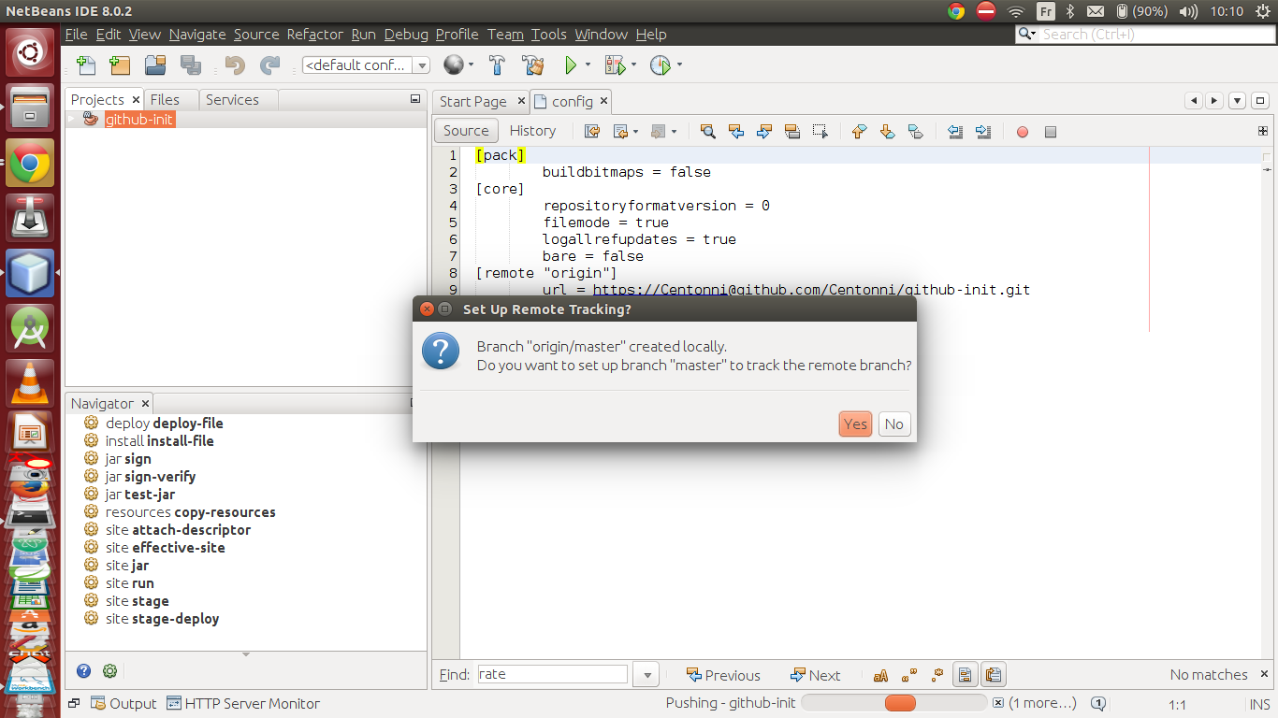Stop macro recording with square icon

(x=1051, y=132)
